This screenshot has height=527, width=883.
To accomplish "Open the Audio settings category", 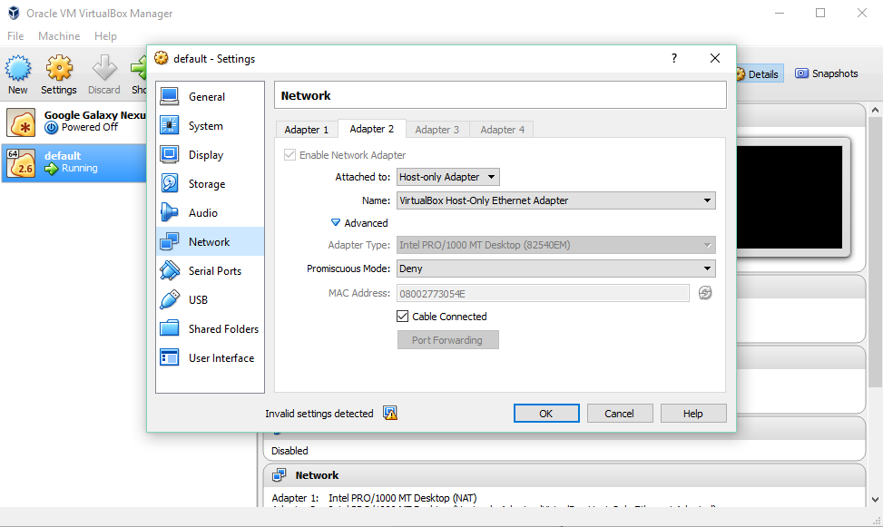I will [210, 213].
